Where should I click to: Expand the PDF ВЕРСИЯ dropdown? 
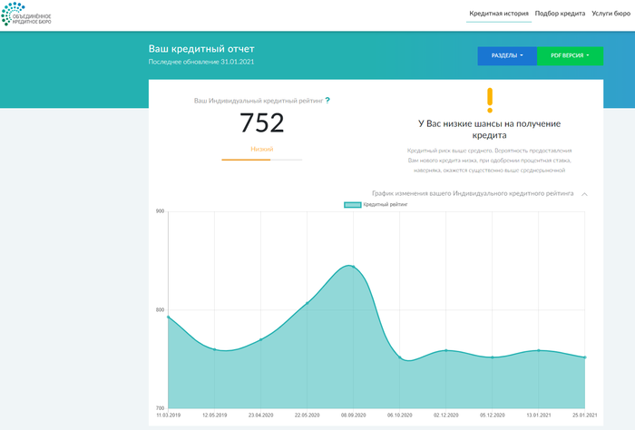pos(570,56)
